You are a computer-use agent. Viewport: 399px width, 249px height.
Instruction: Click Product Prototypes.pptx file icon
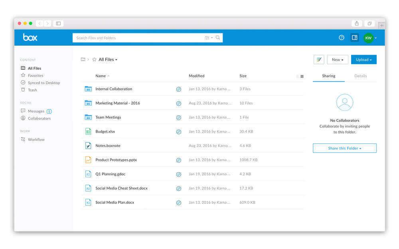click(88, 160)
